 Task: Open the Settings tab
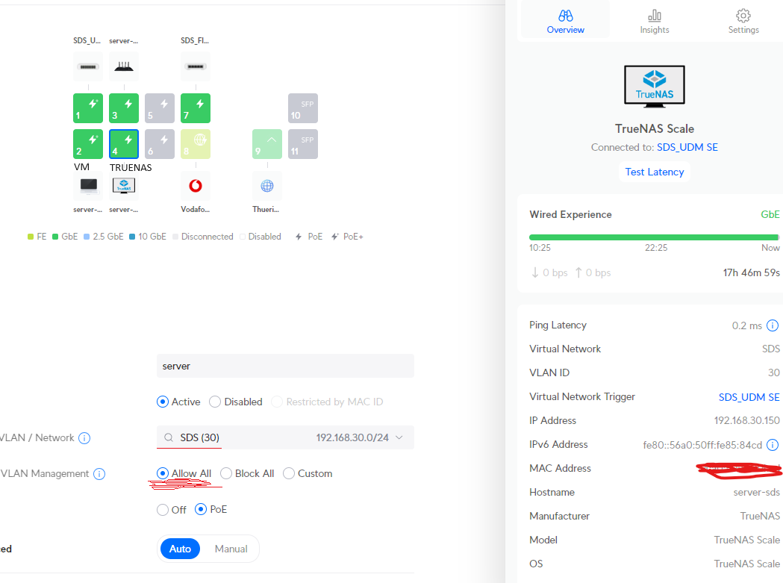(x=743, y=22)
